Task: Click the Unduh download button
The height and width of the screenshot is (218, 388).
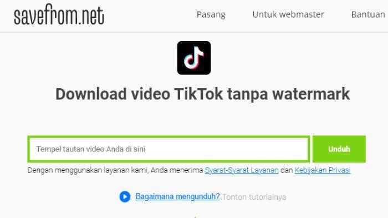Action: click(339, 149)
